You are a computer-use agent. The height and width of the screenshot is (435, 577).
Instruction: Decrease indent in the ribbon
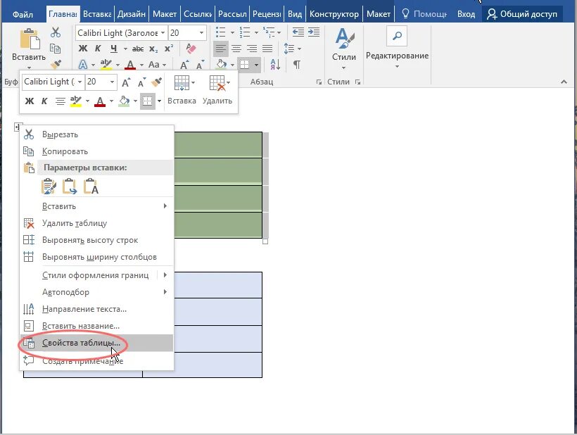(x=298, y=32)
